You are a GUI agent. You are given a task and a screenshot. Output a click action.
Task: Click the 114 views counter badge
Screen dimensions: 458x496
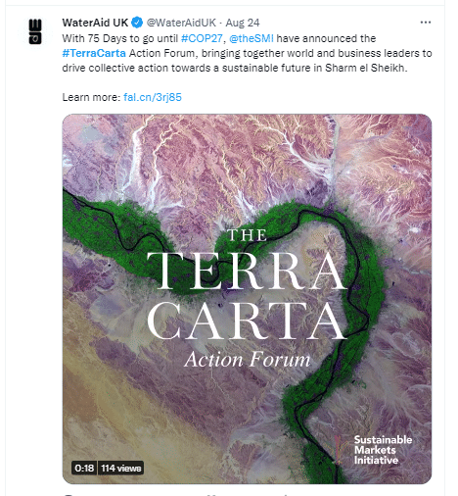tap(121, 468)
